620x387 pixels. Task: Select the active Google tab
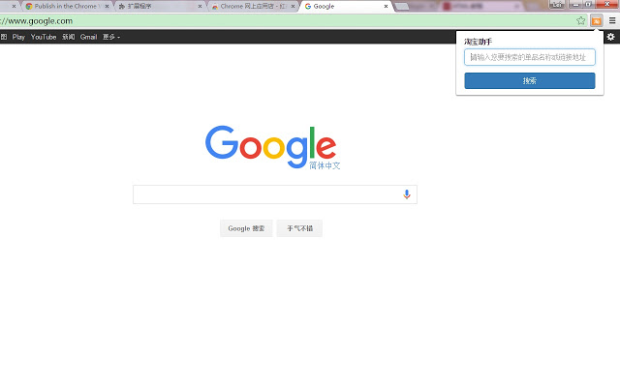344,7
